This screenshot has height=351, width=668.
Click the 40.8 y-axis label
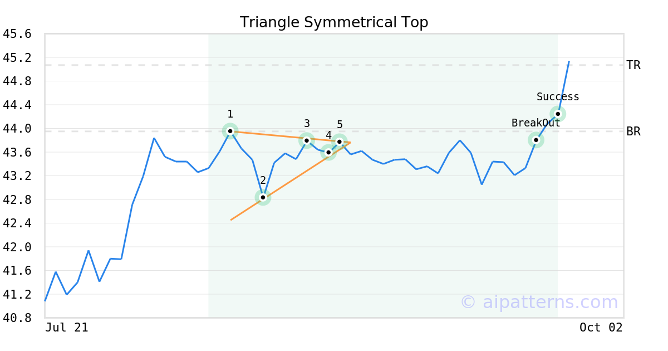[x=17, y=318]
